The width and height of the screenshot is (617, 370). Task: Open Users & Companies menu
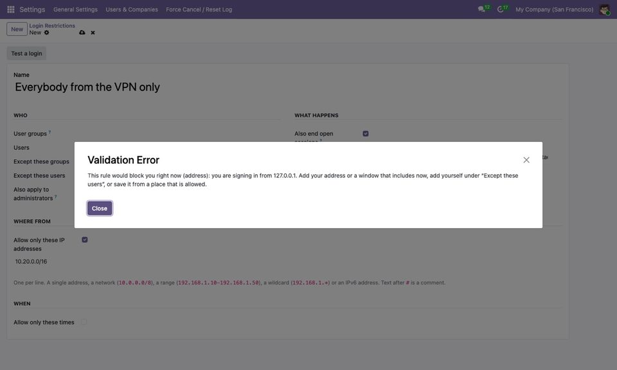point(132,10)
